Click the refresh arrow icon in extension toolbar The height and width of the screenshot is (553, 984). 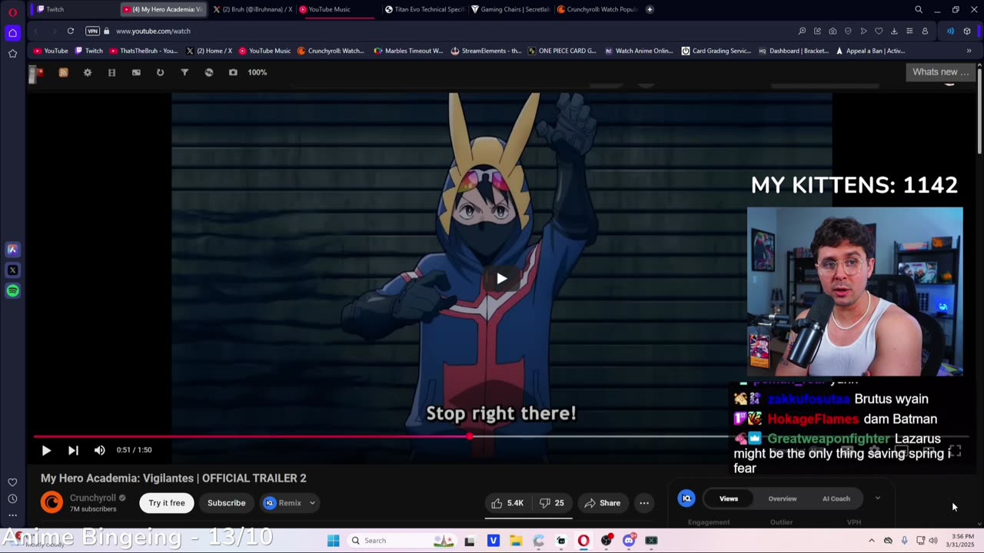click(x=160, y=72)
